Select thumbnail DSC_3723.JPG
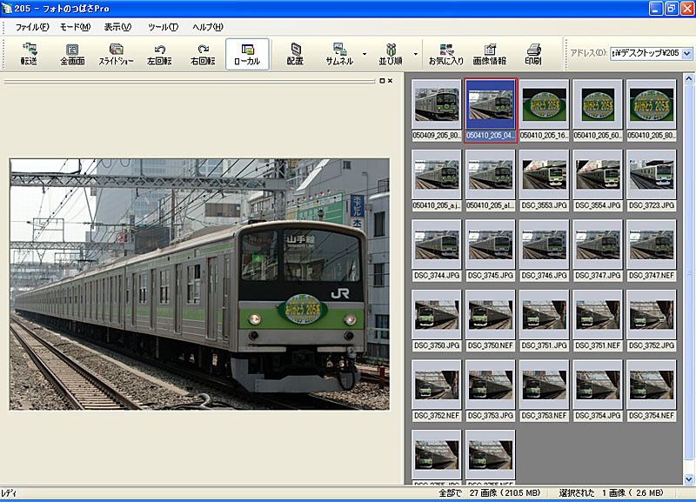 [651, 180]
